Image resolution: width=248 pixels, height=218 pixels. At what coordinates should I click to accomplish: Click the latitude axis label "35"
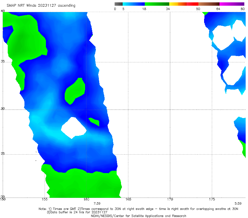tap(3, 61)
